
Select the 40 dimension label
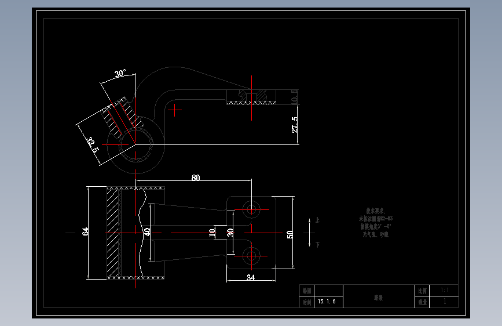tap(146, 231)
